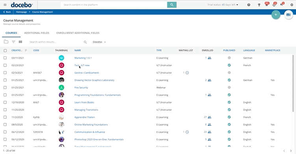
Task: Open the gamification trophy icon
Action: (259, 5)
